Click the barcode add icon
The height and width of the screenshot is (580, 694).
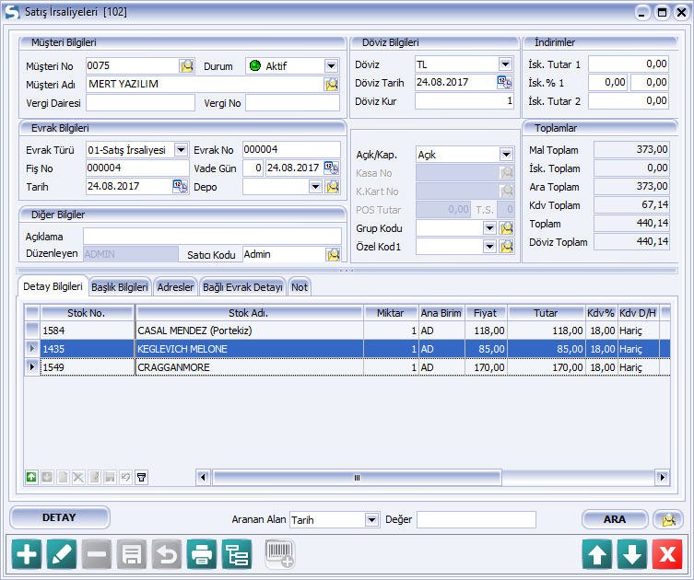click(280, 554)
